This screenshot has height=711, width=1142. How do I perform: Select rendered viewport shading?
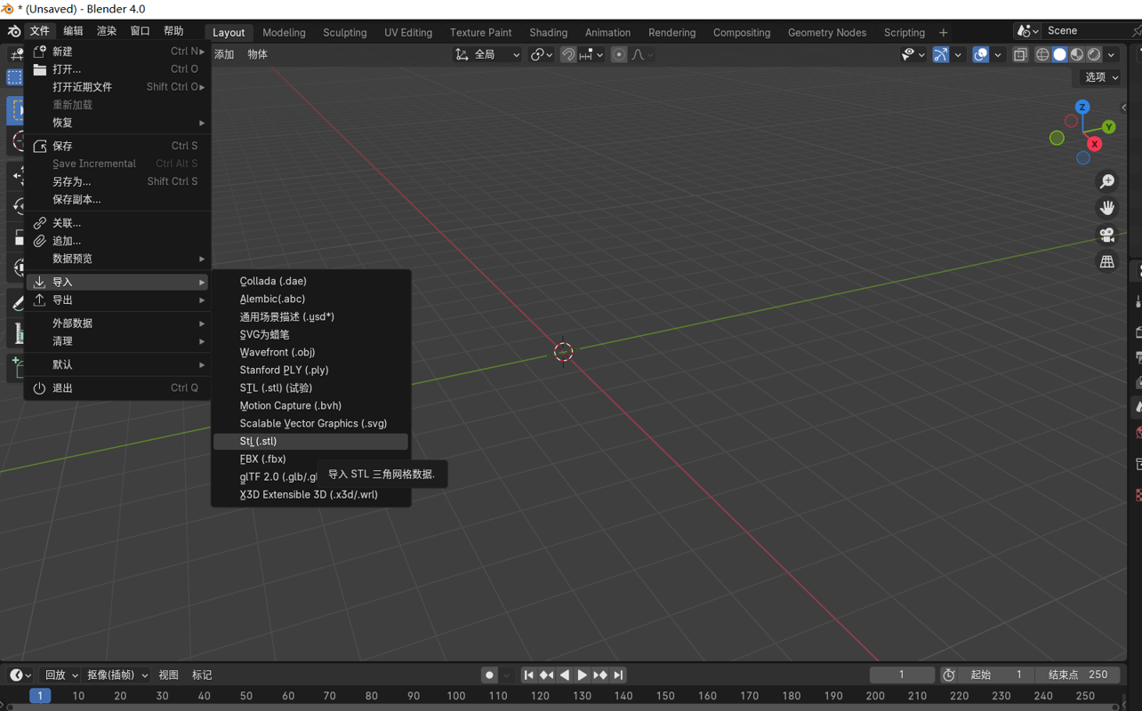[x=1094, y=55]
